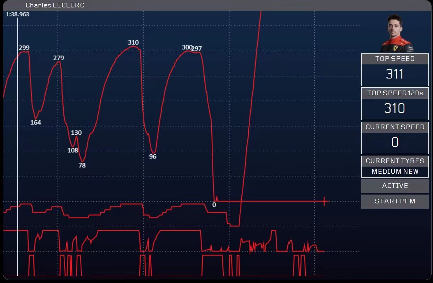Click the 279 speed peak label

click(x=59, y=58)
